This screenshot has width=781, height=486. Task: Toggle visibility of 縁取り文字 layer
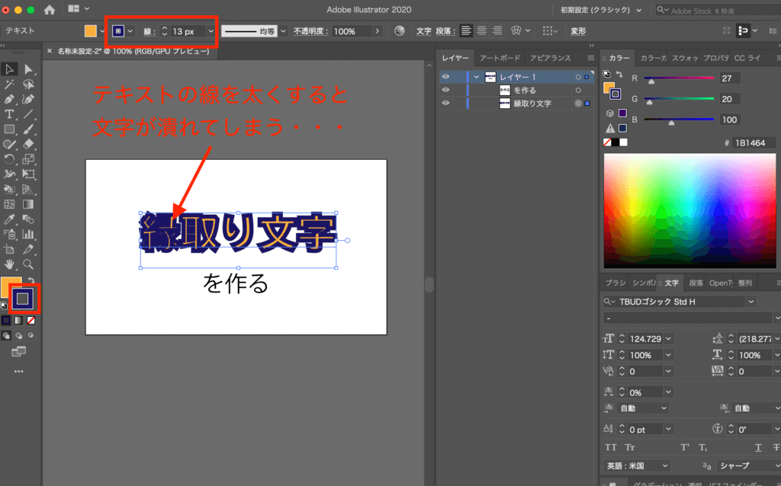446,103
